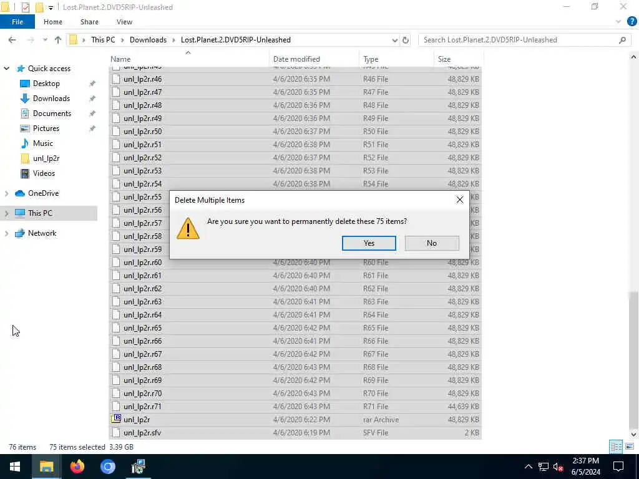Select the unl_lp2r.sfv file
Screen dimensions: 639x479
pyautogui.click(x=295, y=433)
